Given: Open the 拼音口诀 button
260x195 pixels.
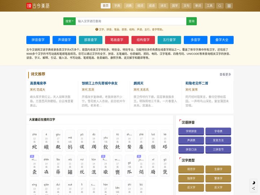Looking at the screenshot, I should pyautogui.click(x=191, y=149).
